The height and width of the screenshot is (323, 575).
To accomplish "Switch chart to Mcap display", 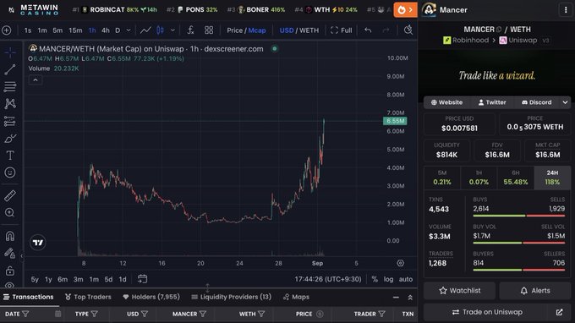I will (x=257, y=30).
